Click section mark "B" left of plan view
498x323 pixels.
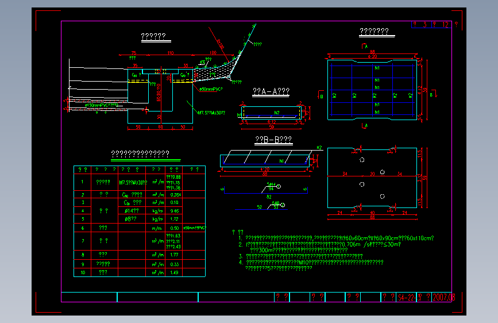pyautogui.click(x=322, y=97)
